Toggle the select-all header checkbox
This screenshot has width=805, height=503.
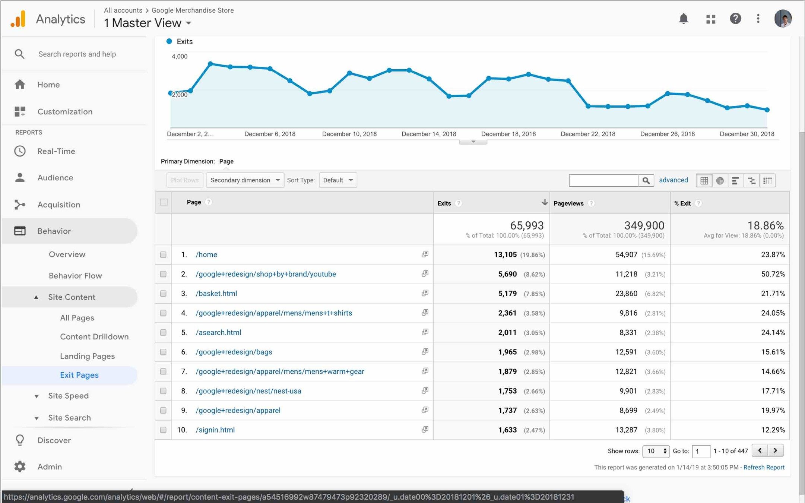click(164, 202)
